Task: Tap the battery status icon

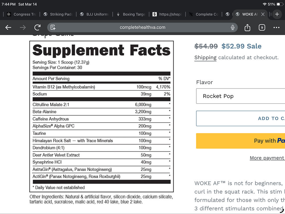Action: [279, 4]
